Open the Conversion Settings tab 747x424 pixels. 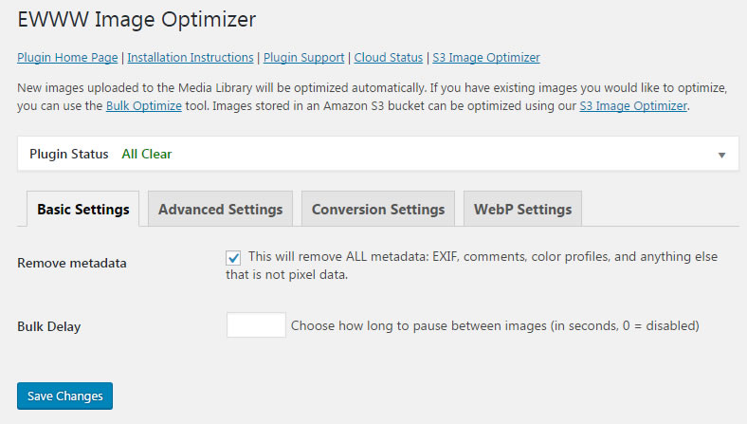pyautogui.click(x=378, y=209)
